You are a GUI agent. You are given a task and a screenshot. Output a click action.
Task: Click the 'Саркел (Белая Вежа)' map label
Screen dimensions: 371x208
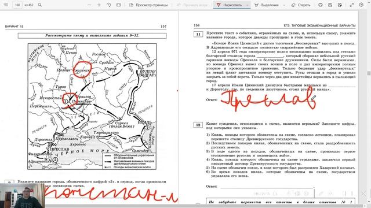121,125
